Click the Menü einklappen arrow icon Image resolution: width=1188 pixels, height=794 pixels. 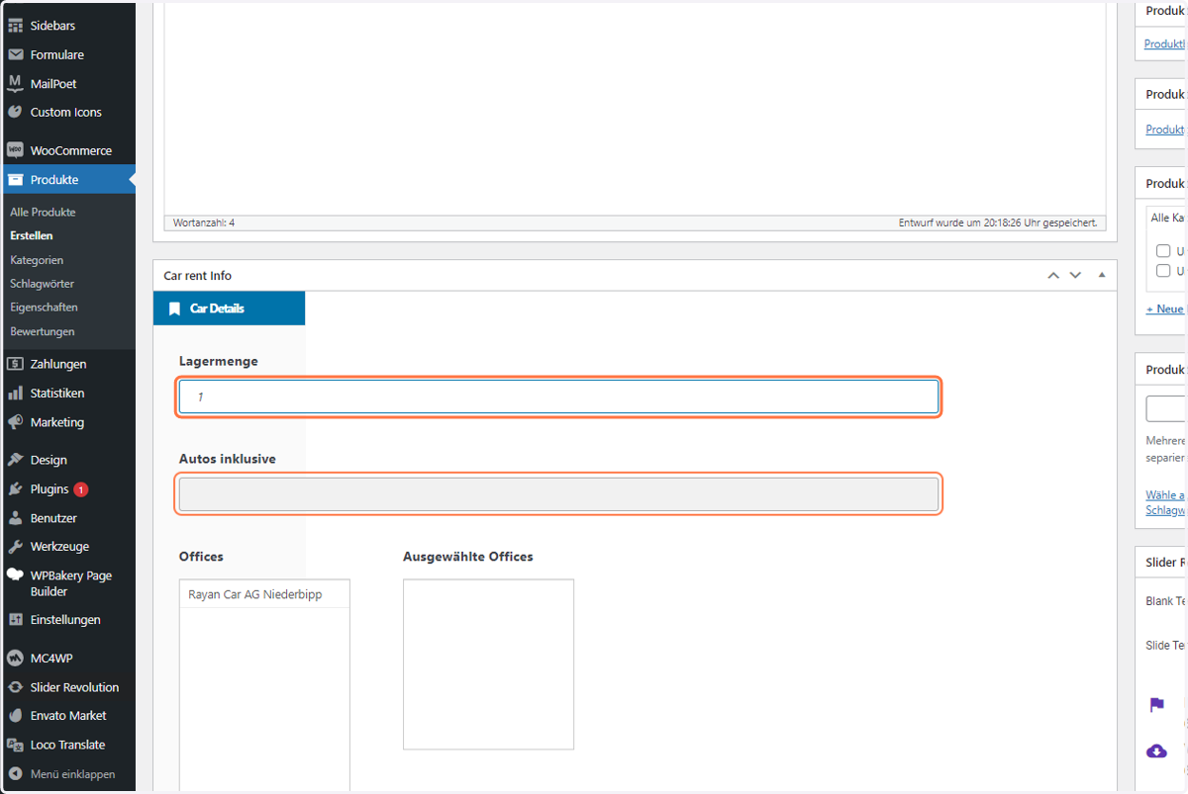[x=15, y=774]
